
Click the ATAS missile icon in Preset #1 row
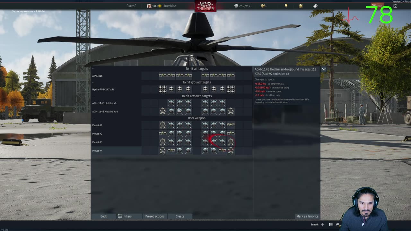(x=231, y=125)
